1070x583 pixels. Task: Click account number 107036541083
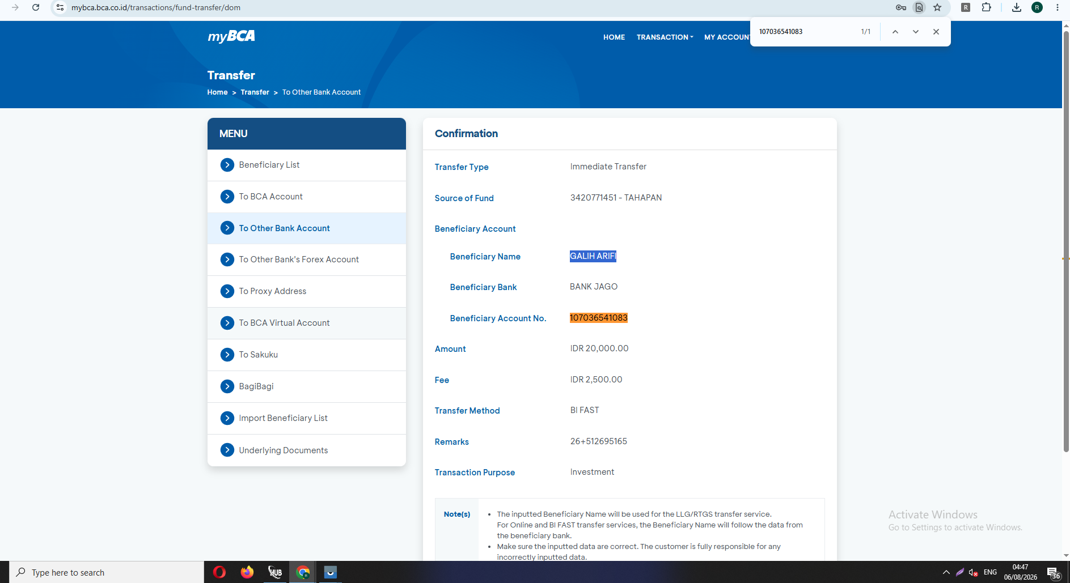point(599,318)
